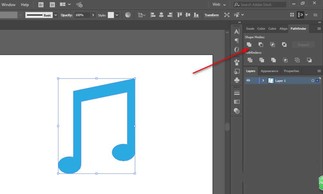Image resolution: width=323 pixels, height=194 pixels.
Task: Toggle visibility of Layer 1
Action: coord(248,80)
